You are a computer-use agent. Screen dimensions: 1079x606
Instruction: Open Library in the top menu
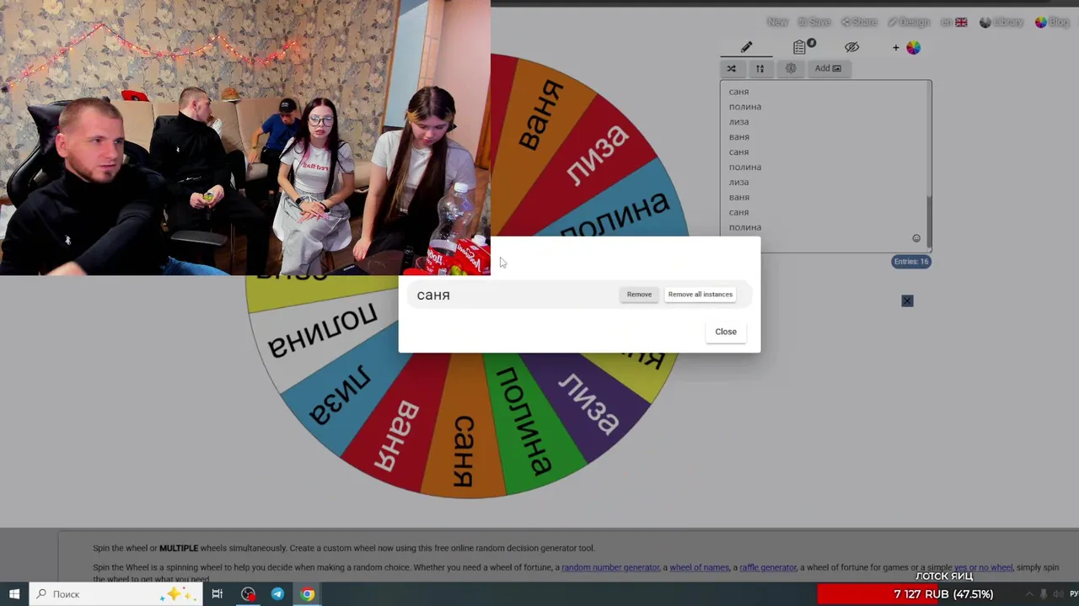click(x=1001, y=22)
